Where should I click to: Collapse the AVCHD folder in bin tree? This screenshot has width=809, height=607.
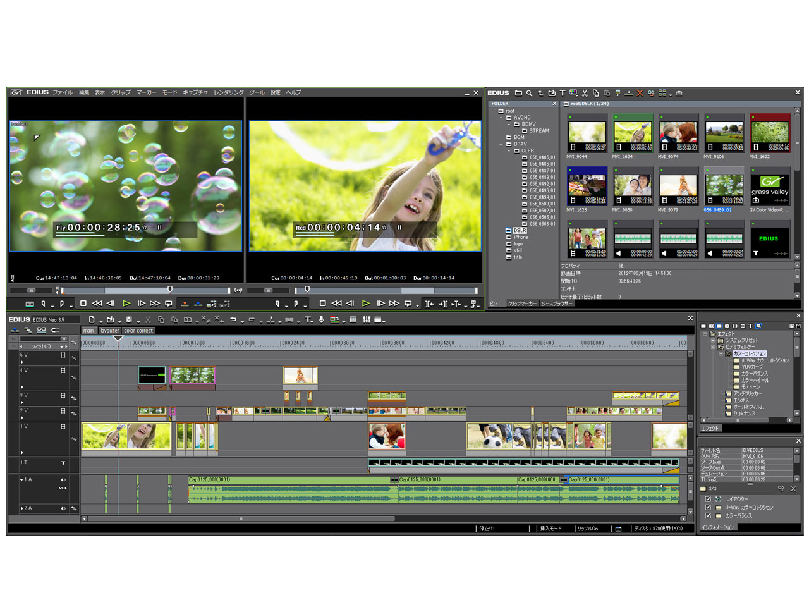(501, 118)
